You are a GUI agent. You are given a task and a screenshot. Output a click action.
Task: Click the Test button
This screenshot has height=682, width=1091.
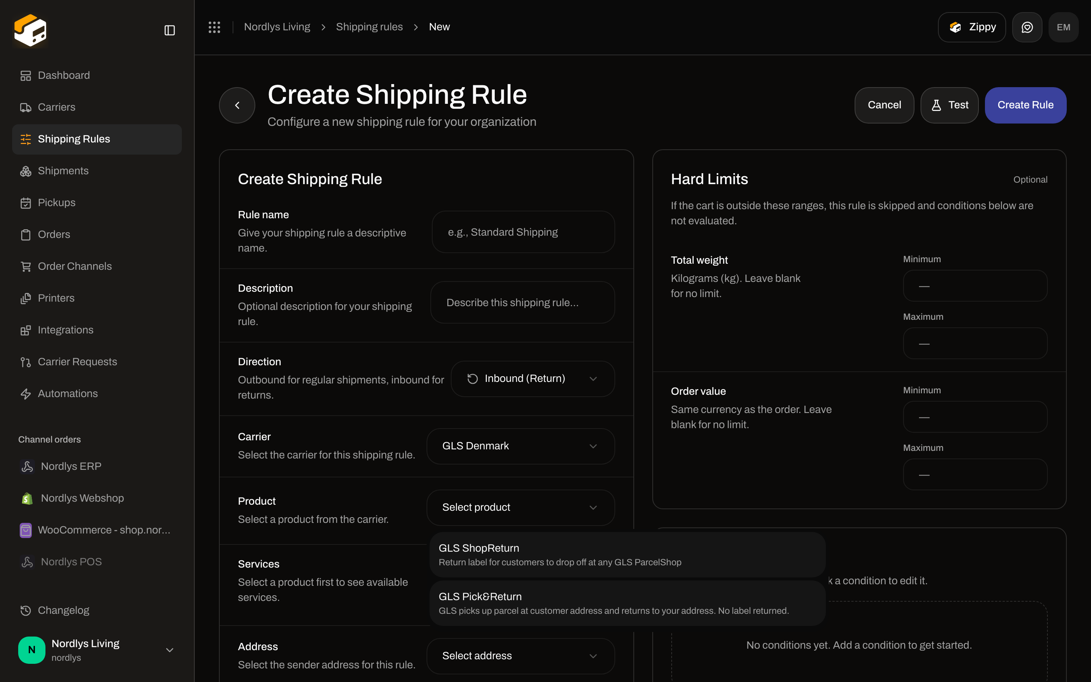949,105
